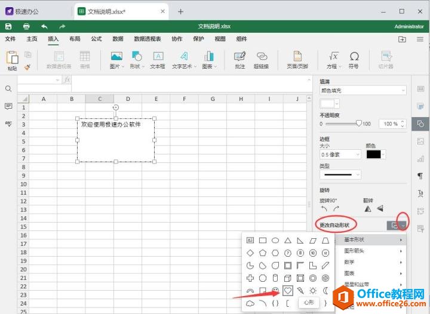The height and width of the screenshot is (314, 430).
Task: Open a new tab with plus button
Action: [x=180, y=11]
